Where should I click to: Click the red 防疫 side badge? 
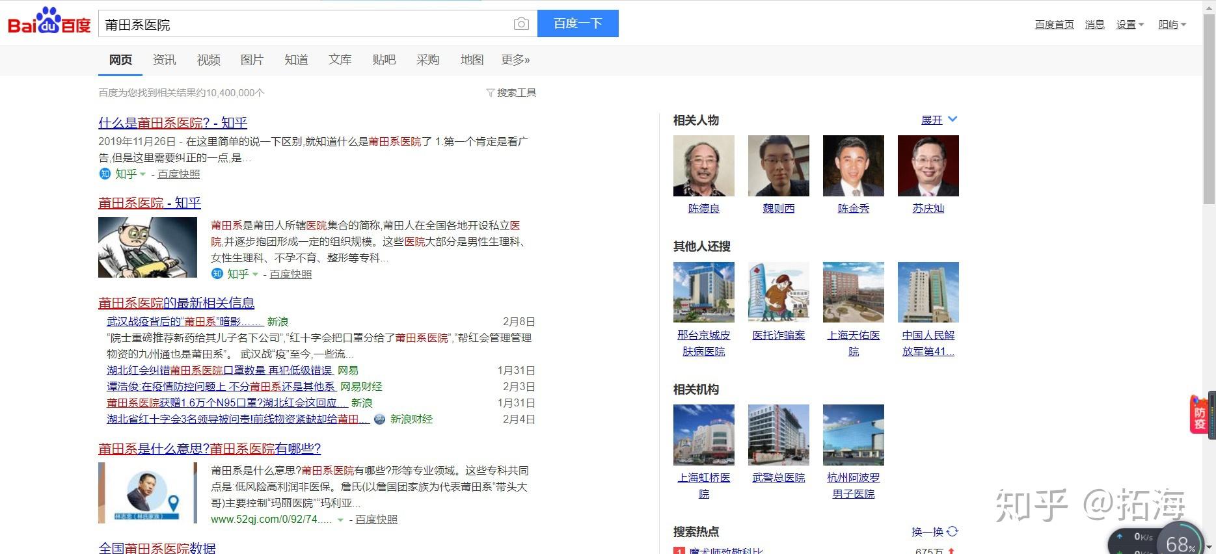[1199, 414]
